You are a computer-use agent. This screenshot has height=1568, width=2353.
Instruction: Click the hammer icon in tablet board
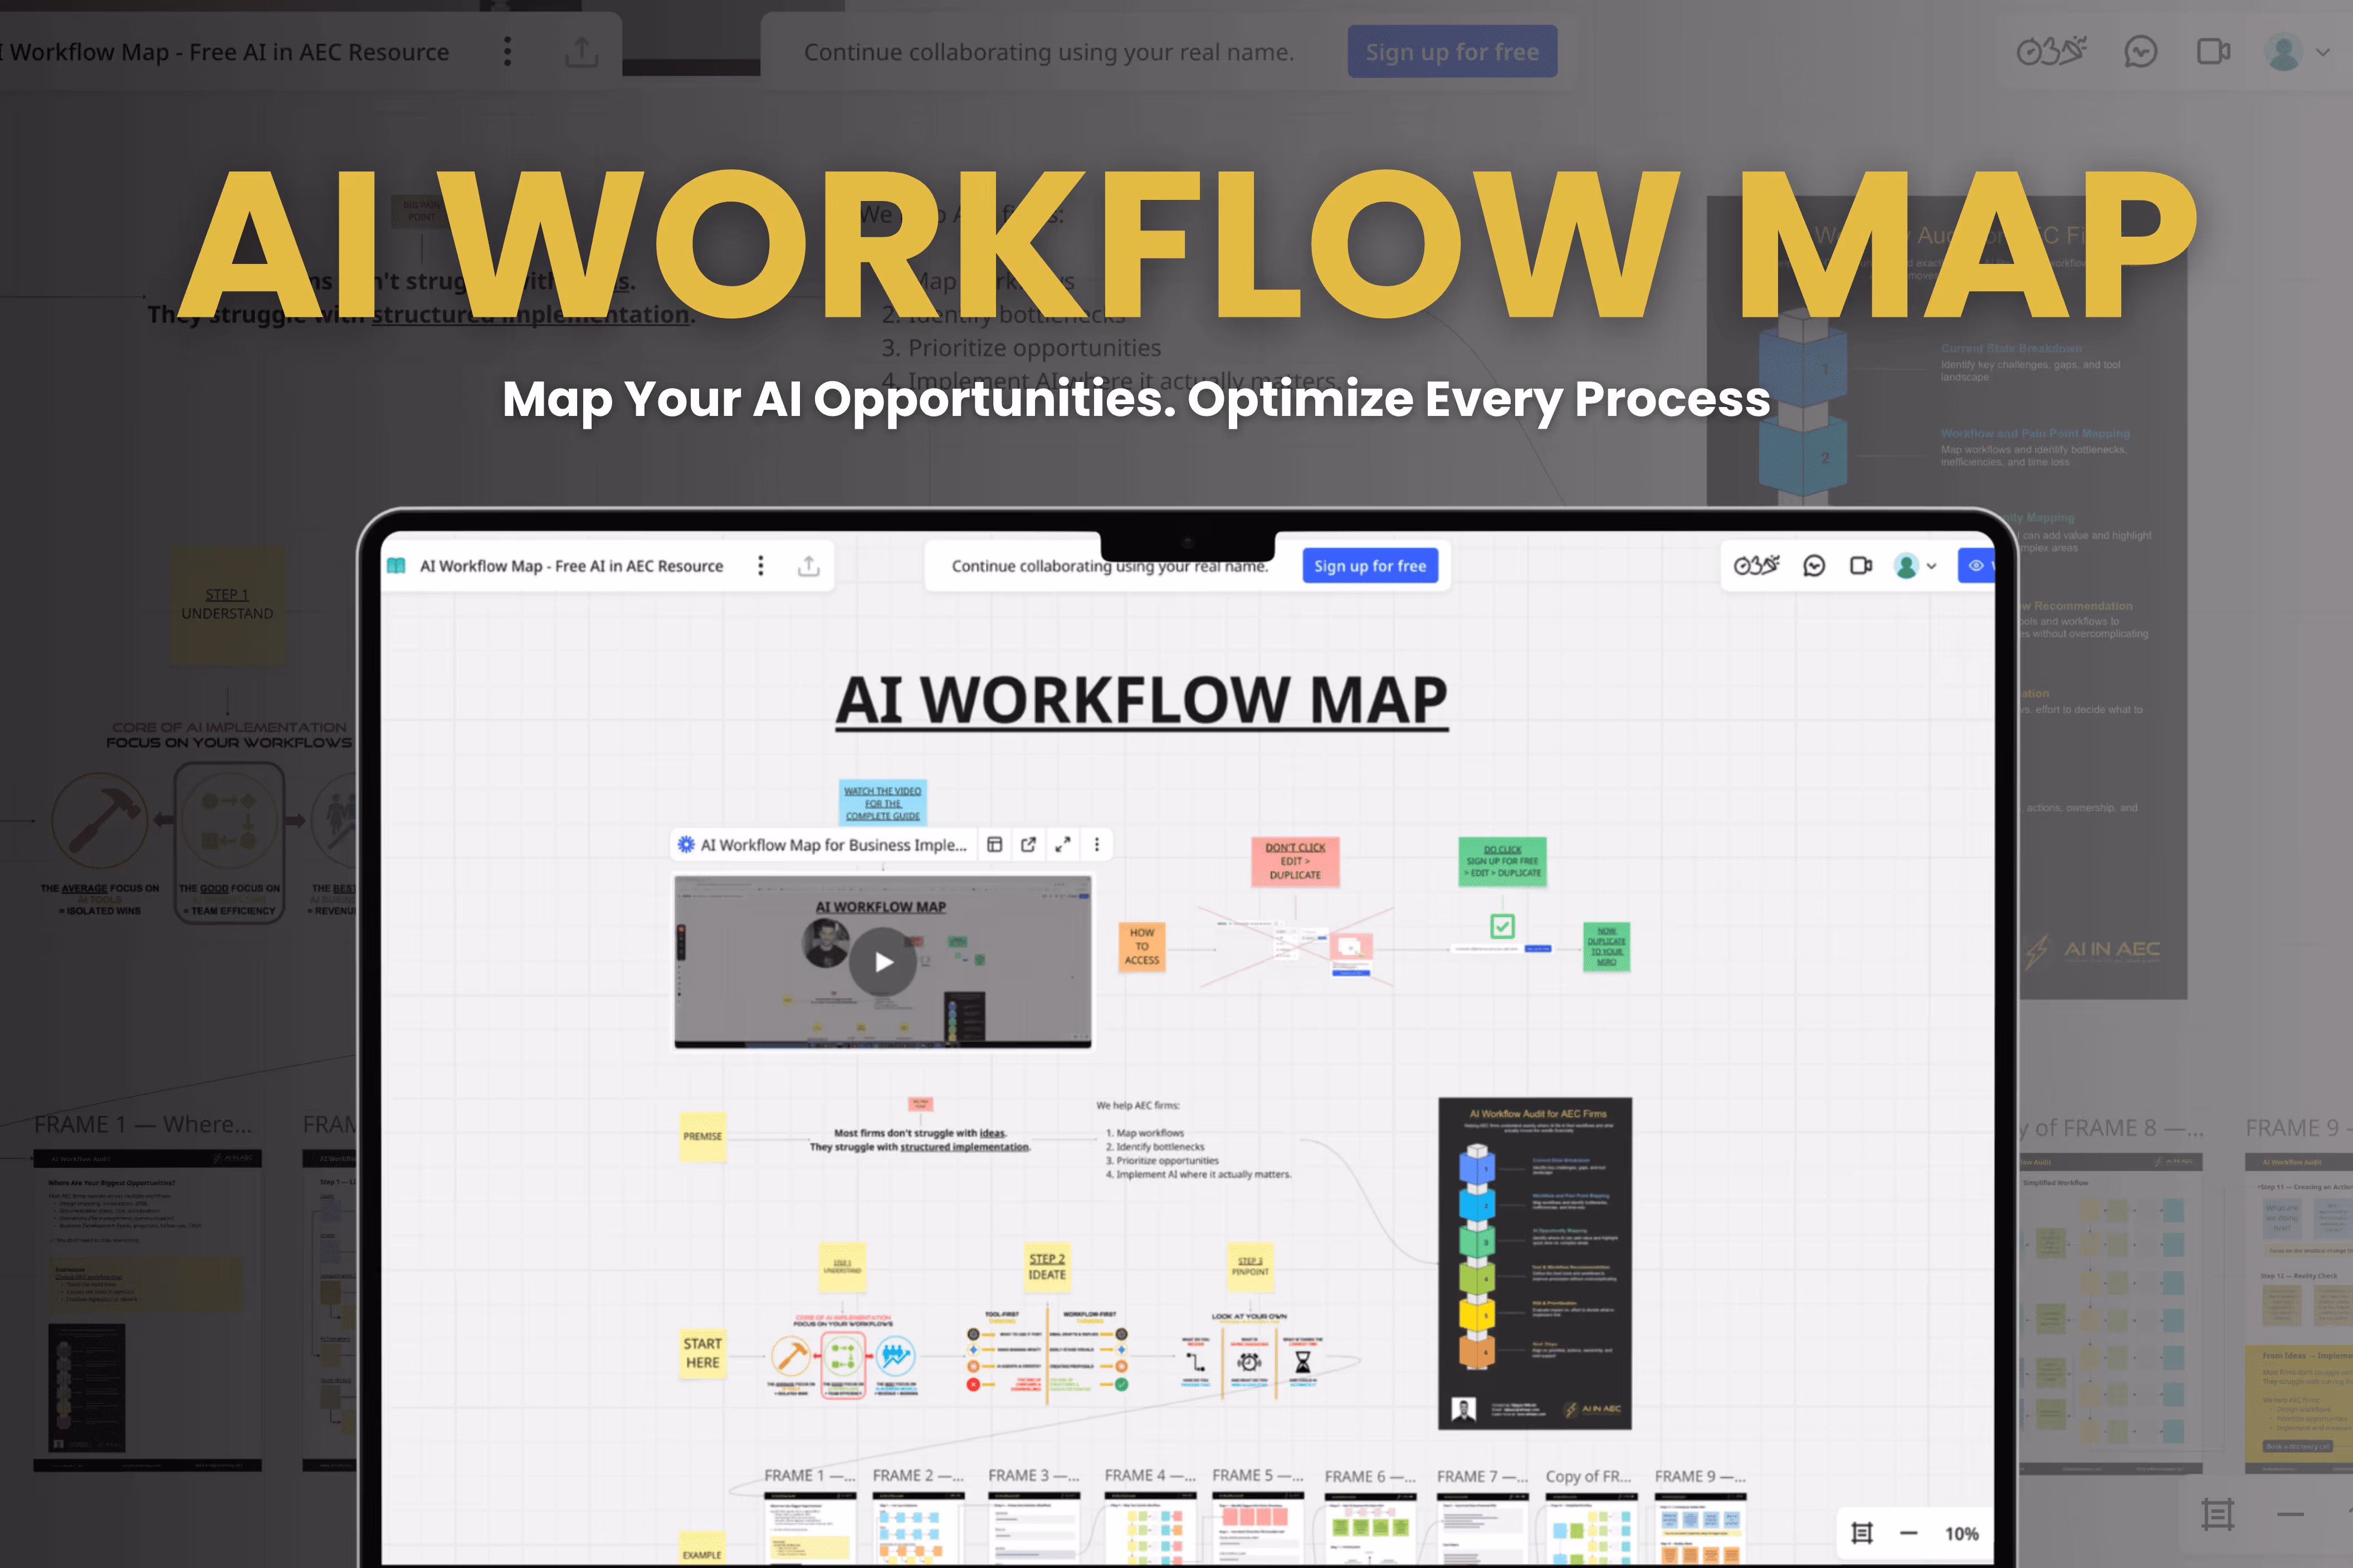(790, 1357)
